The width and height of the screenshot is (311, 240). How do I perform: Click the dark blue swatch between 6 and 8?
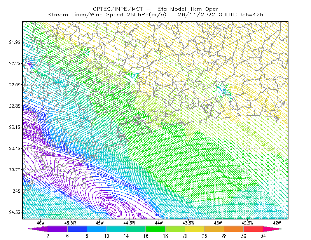[77, 229]
